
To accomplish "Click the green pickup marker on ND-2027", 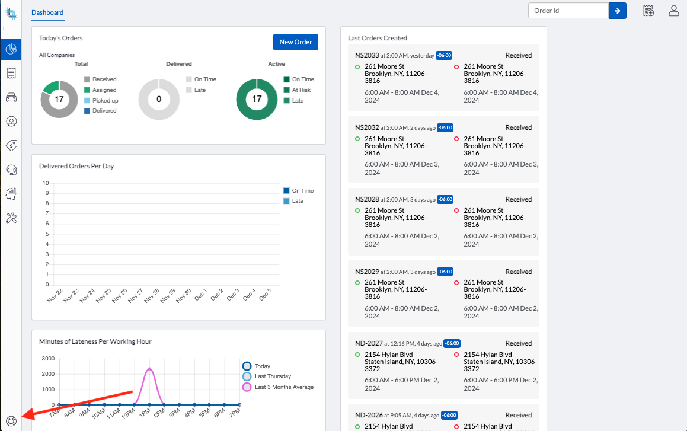I will point(357,355).
